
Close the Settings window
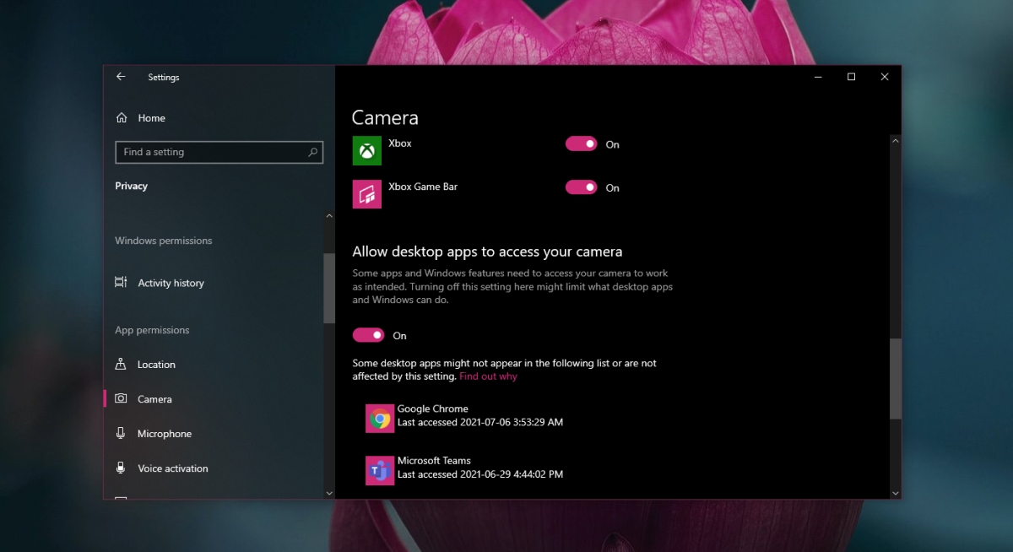coord(885,77)
